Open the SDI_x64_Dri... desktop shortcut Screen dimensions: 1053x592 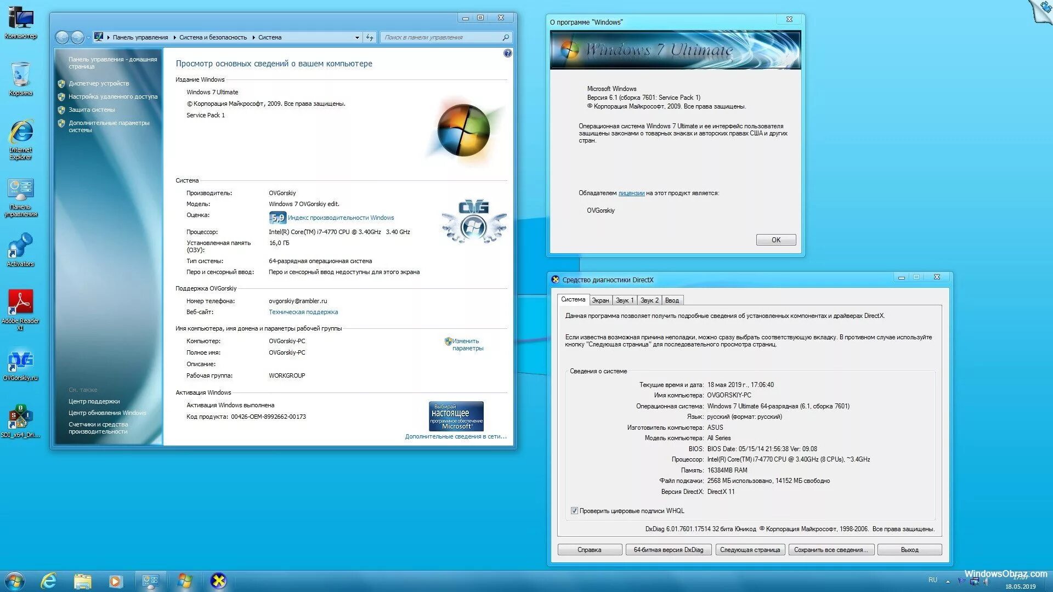[x=21, y=422]
